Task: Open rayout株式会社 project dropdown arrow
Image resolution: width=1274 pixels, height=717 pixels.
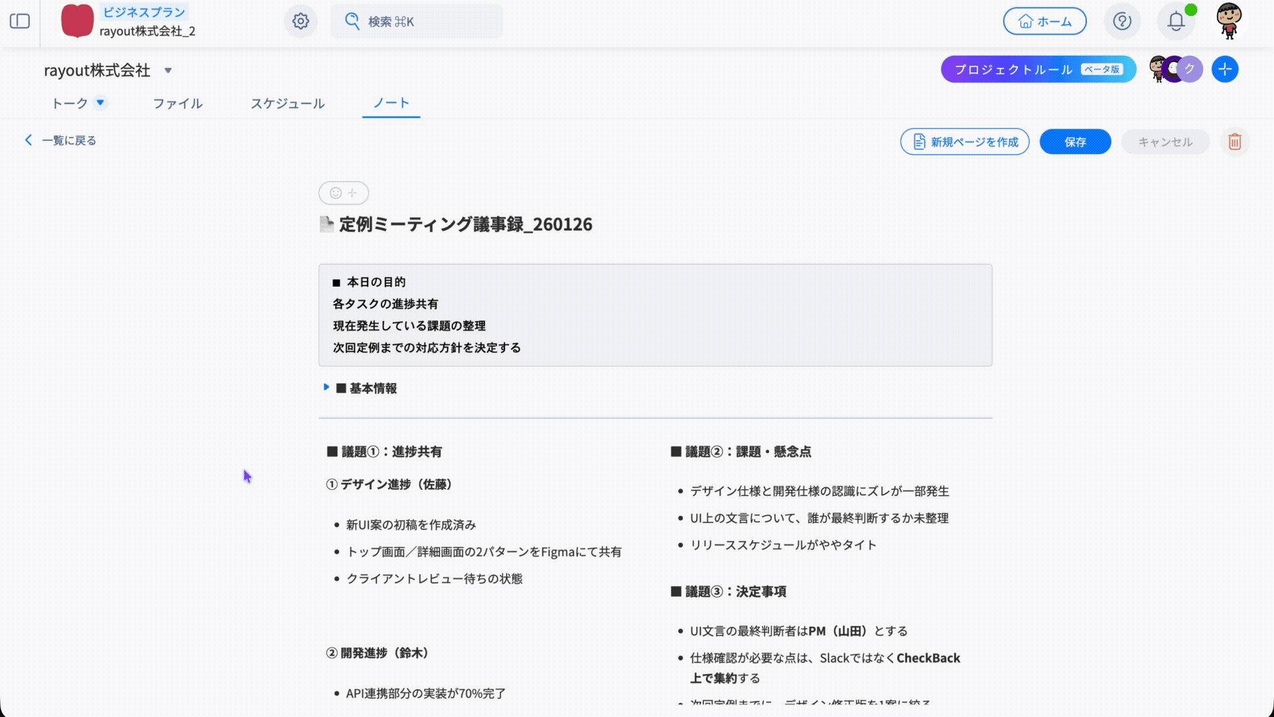Action: tap(168, 70)
